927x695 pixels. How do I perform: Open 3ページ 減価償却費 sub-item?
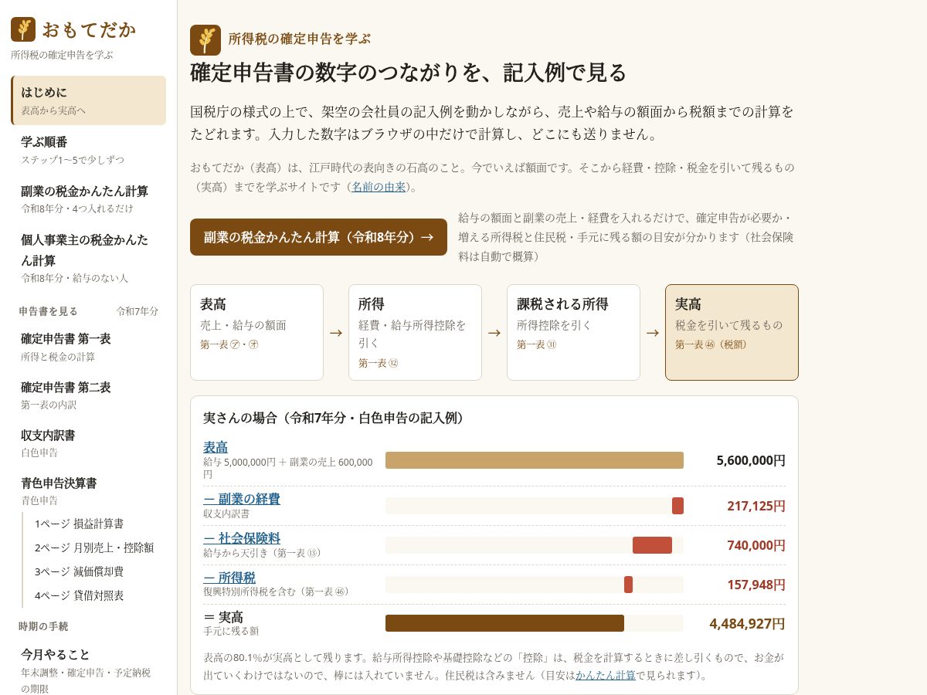[x=95, y=571]
